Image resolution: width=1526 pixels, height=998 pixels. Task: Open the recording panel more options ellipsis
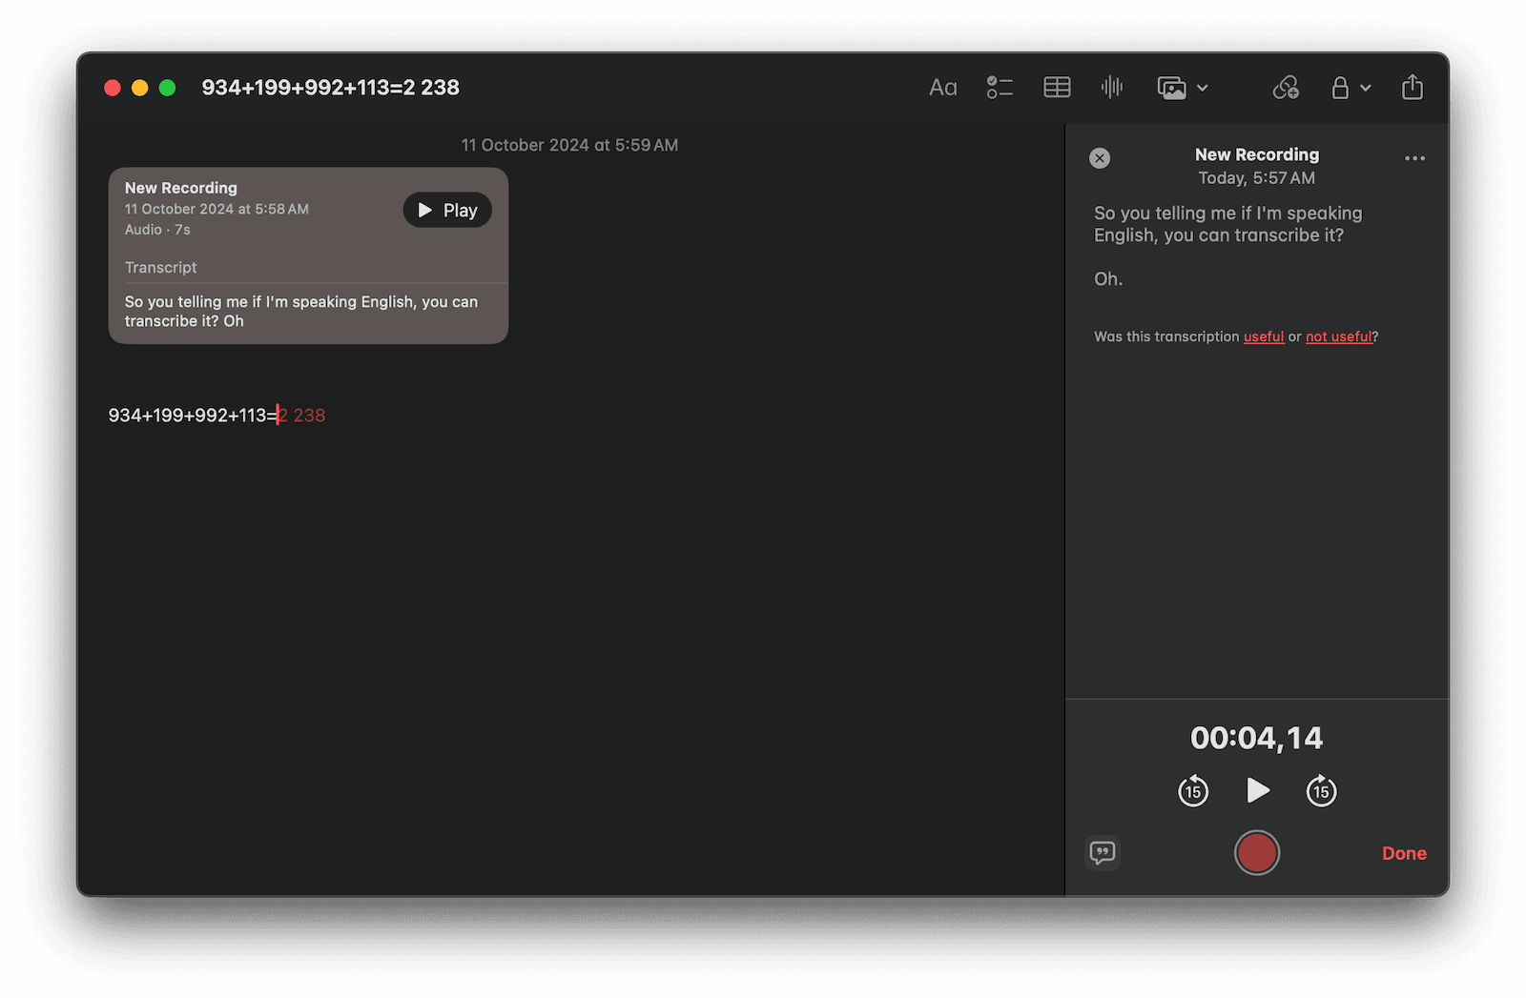(x=1414, y=158)
